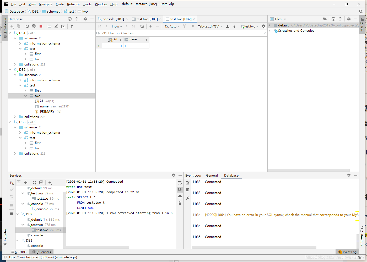
Task: Select name cell in row 1
Action: [x=136, y=46]
